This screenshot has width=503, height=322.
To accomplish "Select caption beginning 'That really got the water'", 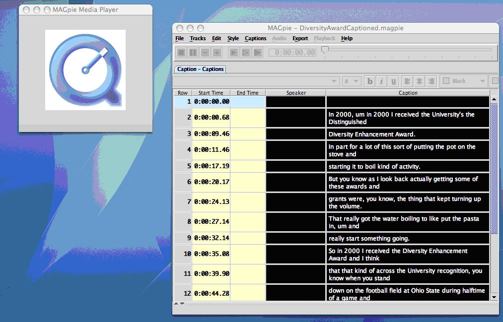I will click(x=408, y=222).
